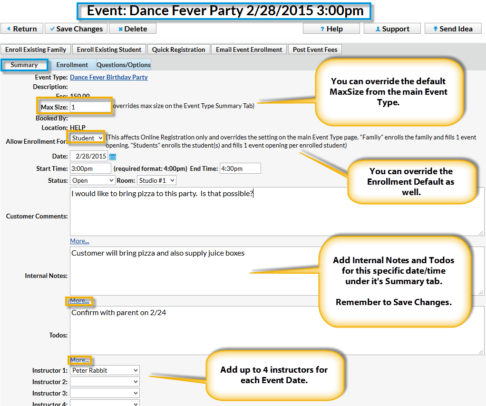This screenshot has width=486, height=406.
Task: Click in the Customer Comments text area
Action: pyautogui.click(x=277, y=211)
